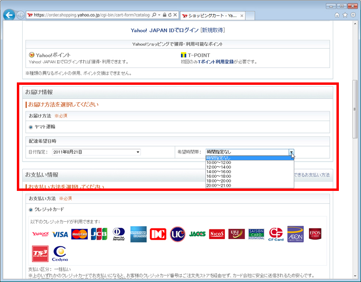Click the search magnifier in address bar
This screenshot has width=361, height=282.
154,15
